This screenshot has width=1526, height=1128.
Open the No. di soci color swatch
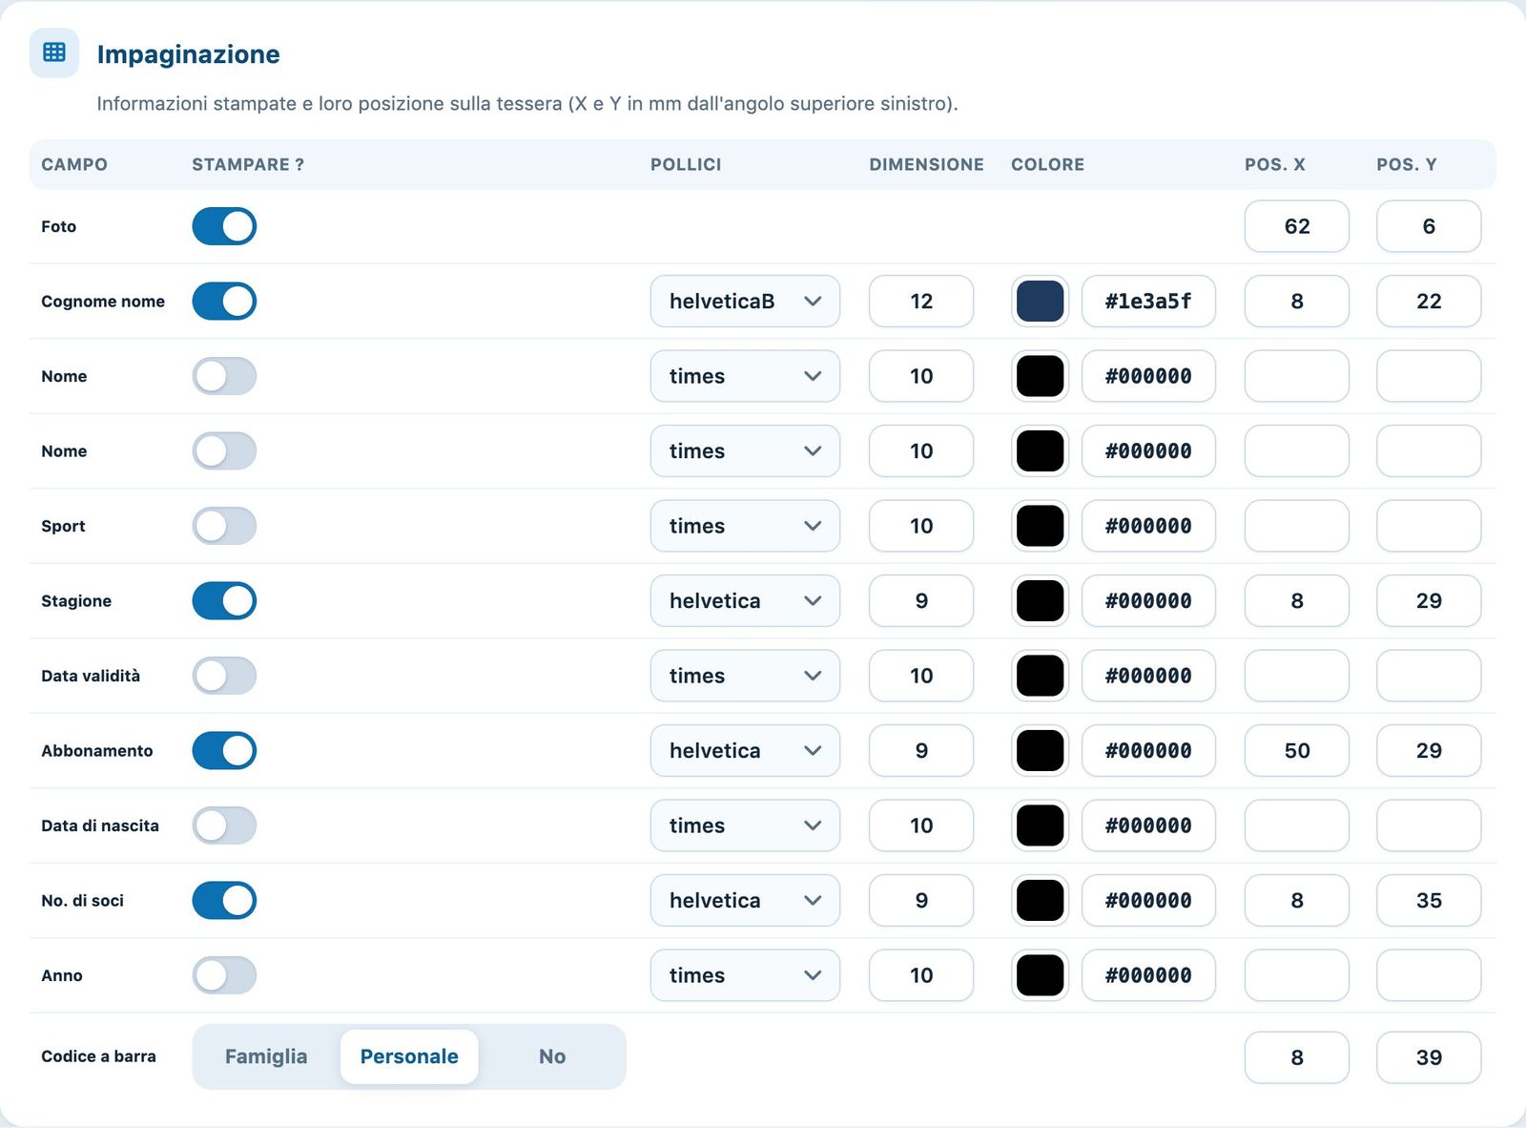pos(1040,900)
